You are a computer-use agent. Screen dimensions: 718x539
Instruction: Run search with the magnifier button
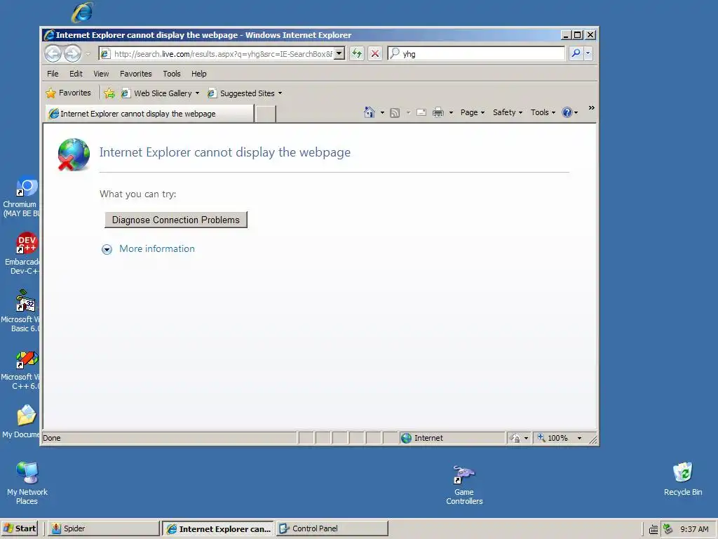tap(576, 53)
